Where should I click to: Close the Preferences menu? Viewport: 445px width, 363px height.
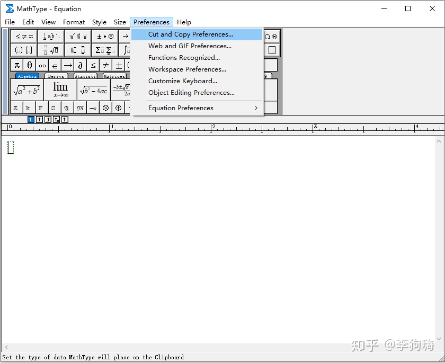pyautogui.click(x=152, y=22)
